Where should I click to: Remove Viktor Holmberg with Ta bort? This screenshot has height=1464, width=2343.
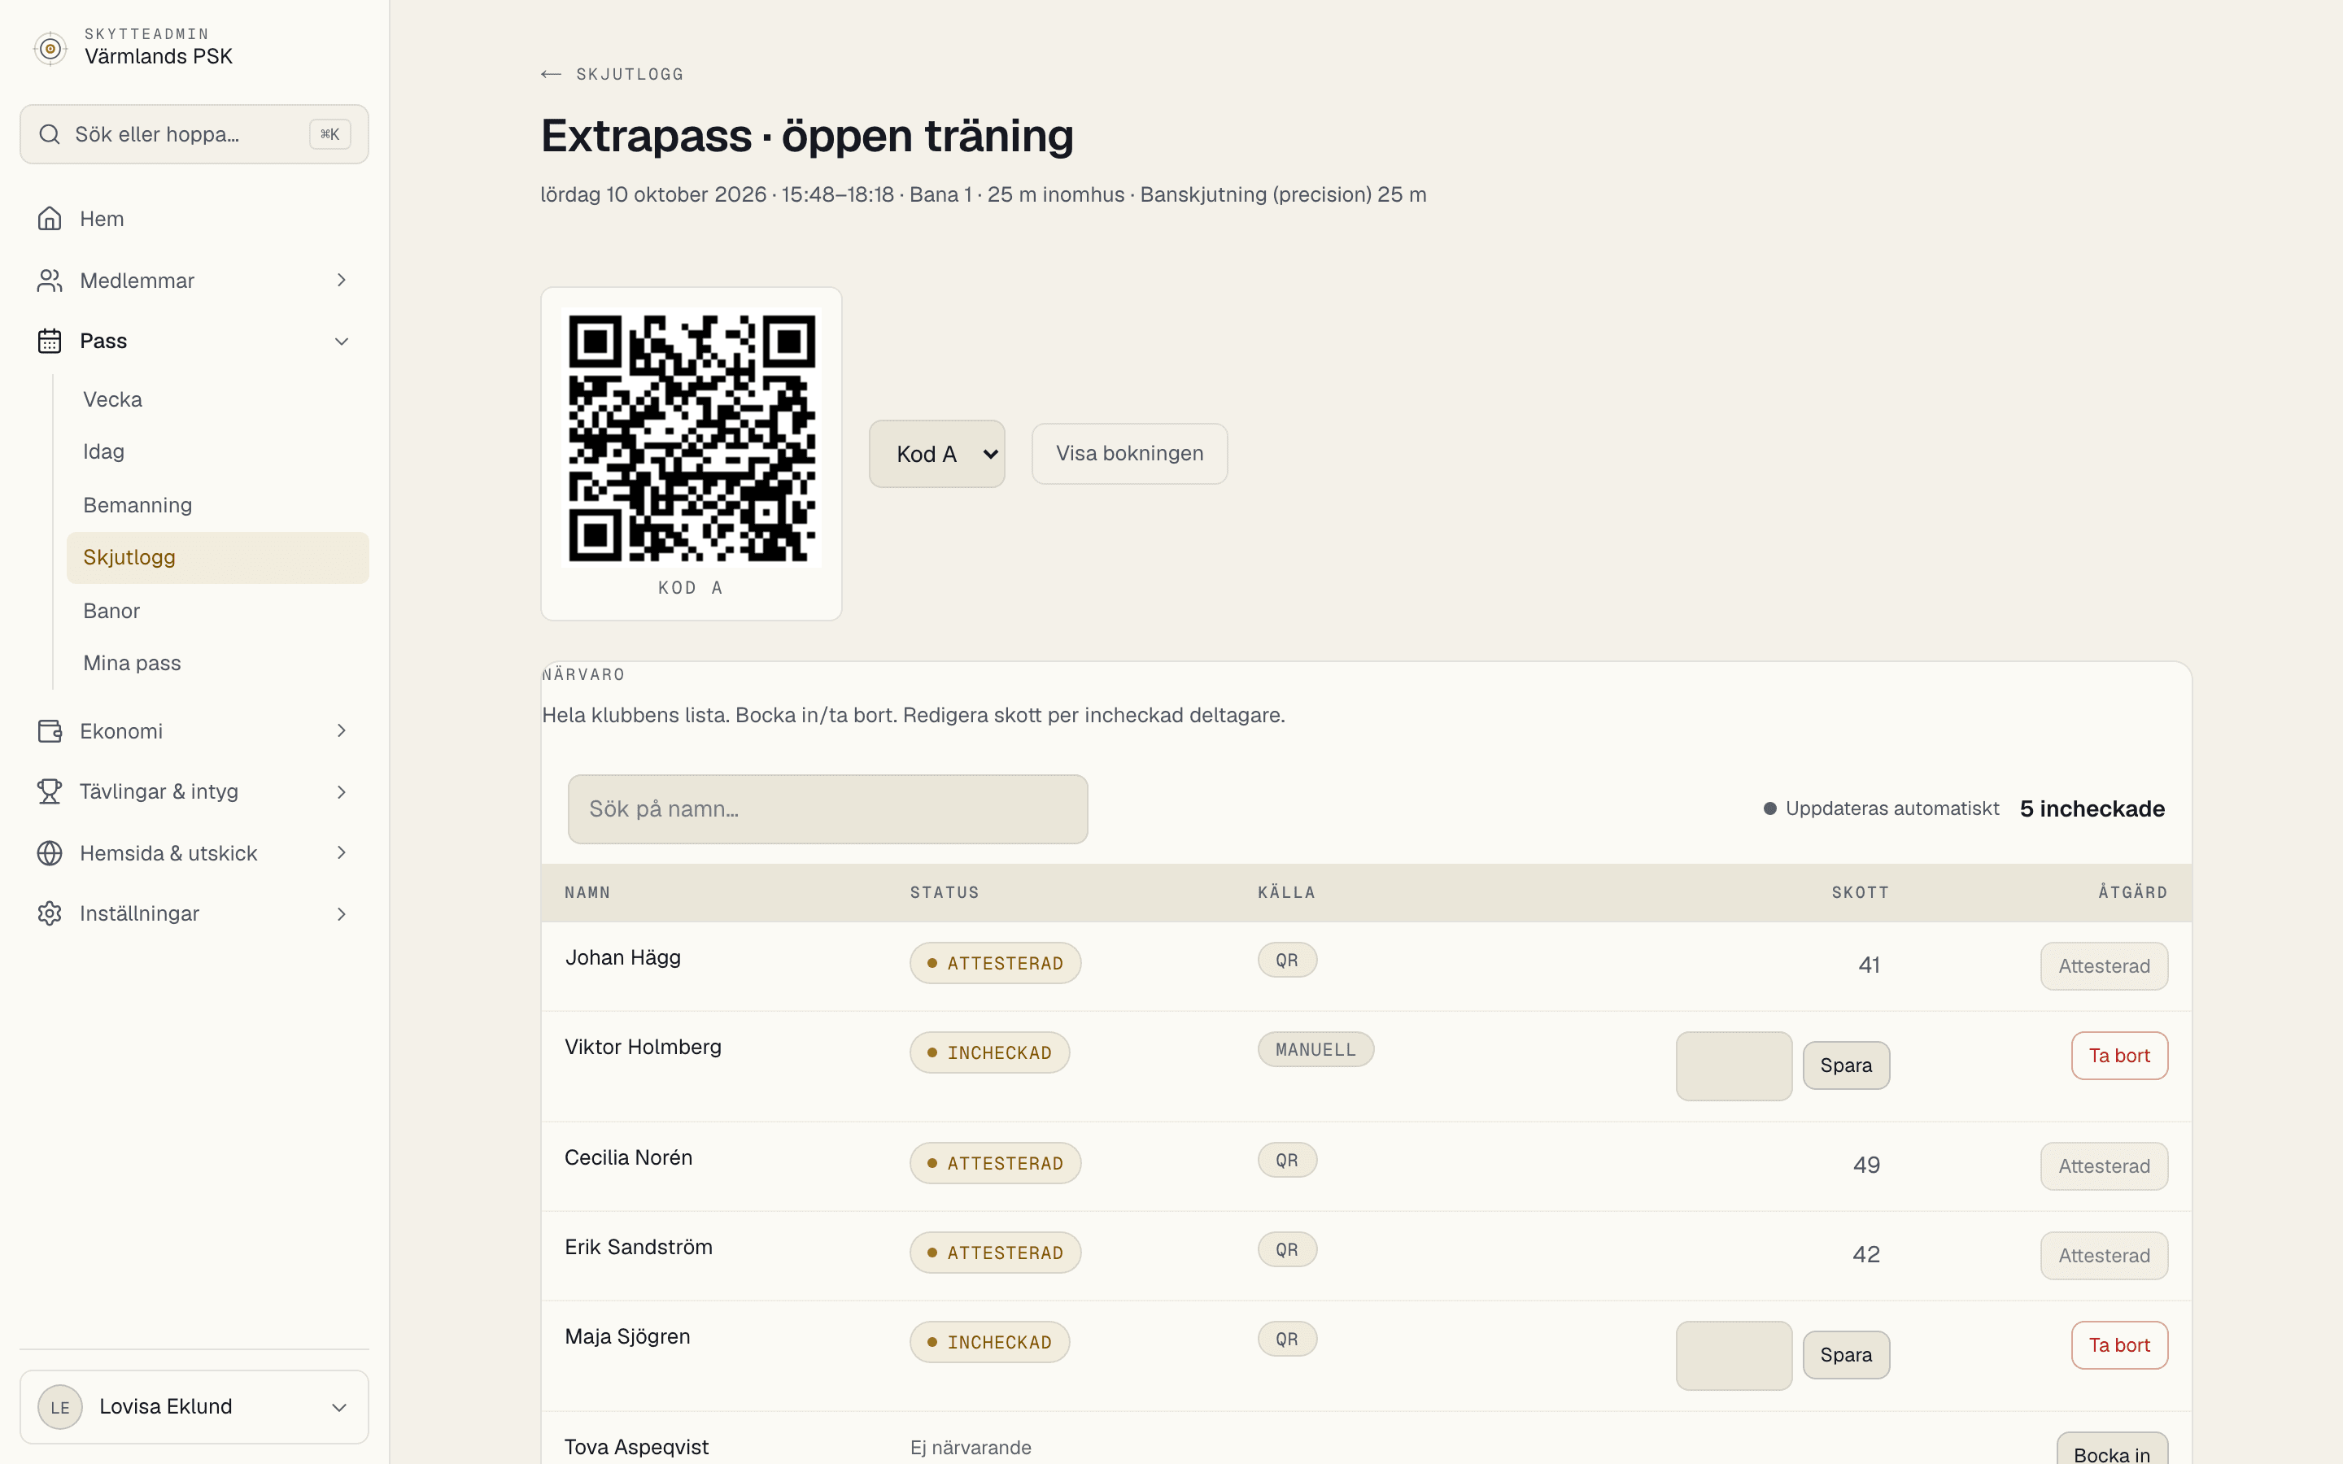2118,1056
